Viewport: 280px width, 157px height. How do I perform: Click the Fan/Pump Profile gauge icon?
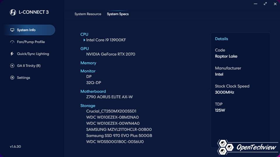12,42
